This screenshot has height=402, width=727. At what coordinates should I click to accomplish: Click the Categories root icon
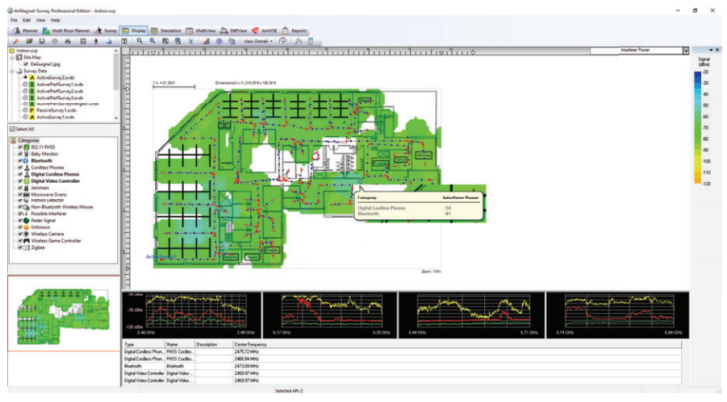pyautogui.click(x=14, y=140)
